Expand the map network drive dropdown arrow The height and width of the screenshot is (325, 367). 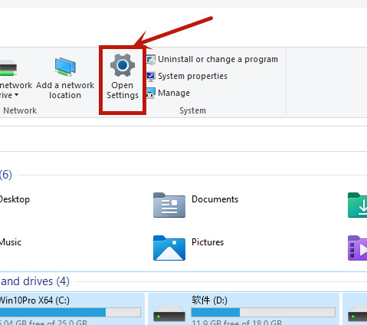pyautogui.click(x=16, y=95)
